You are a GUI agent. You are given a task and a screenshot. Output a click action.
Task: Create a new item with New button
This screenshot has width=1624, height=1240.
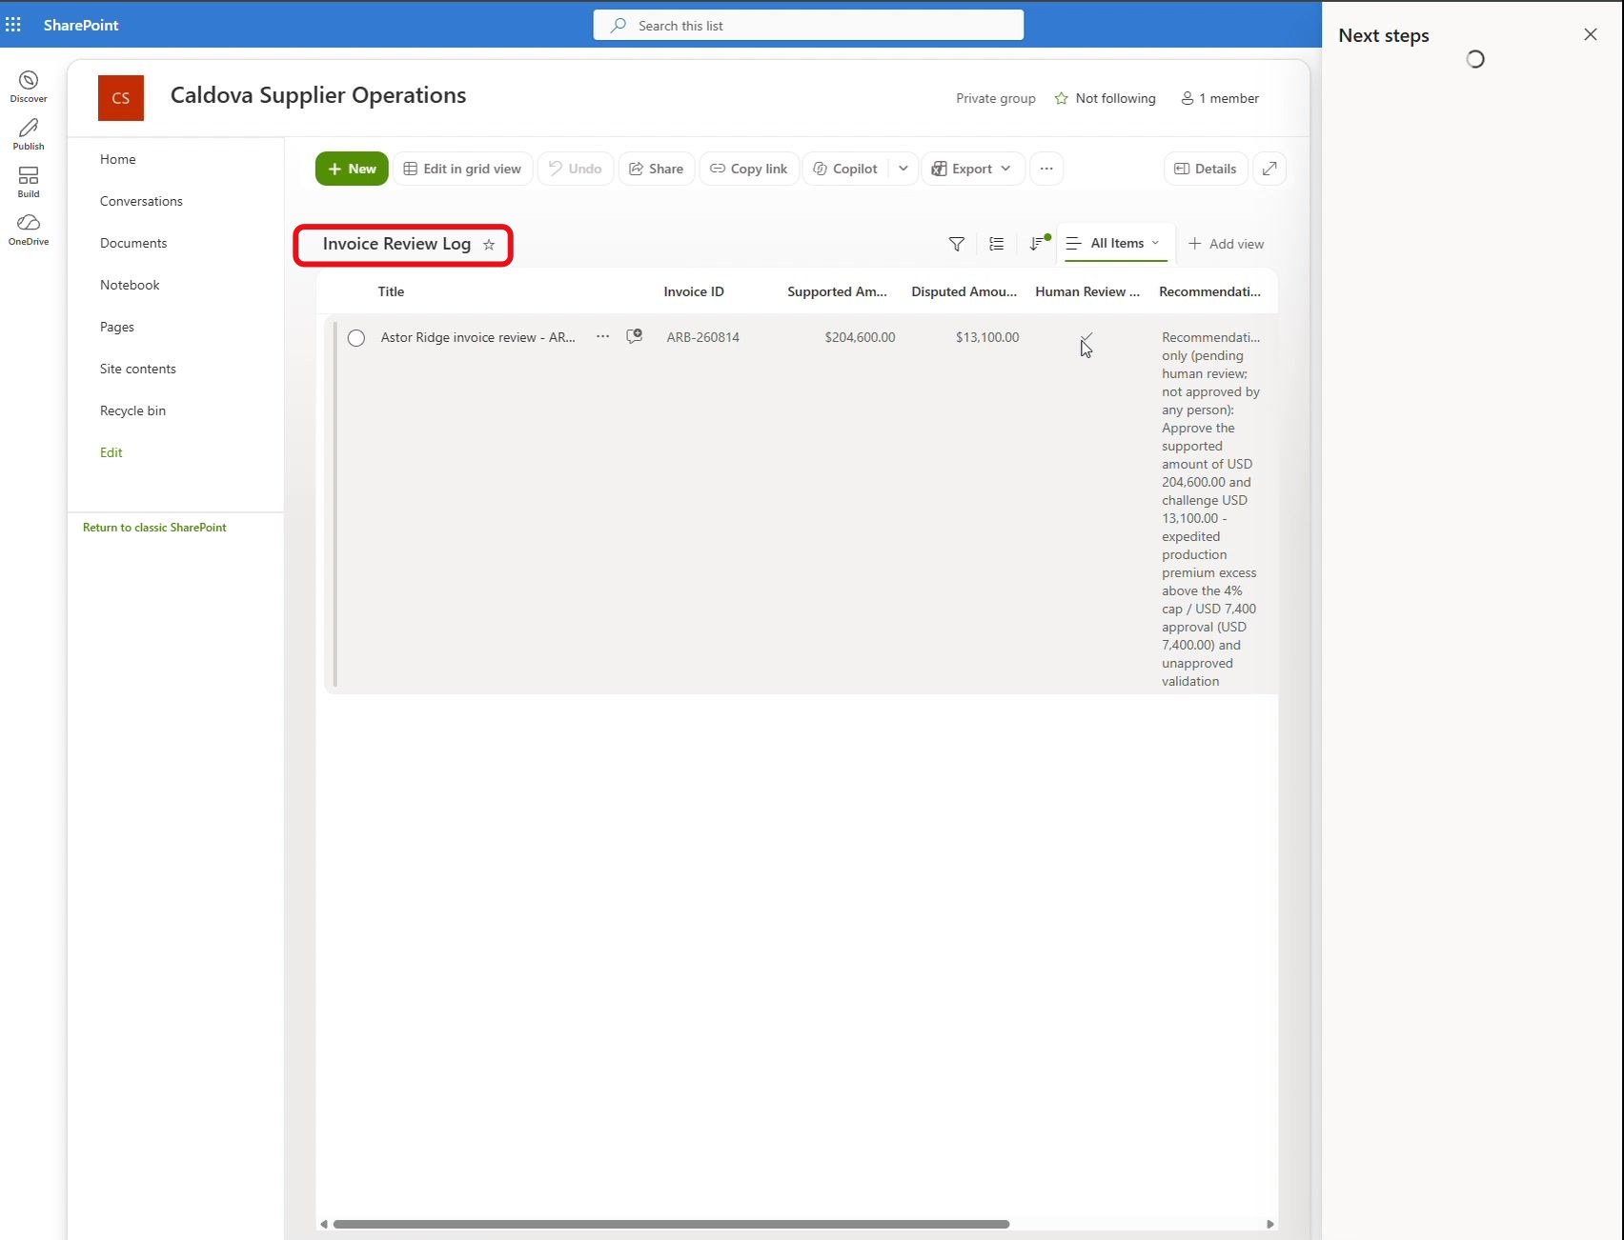[x=352, y=169]
